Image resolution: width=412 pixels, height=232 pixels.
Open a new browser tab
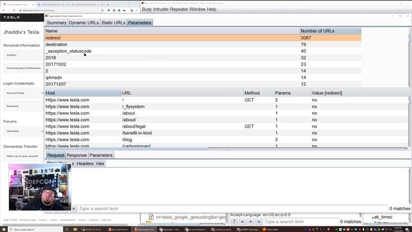(108, 5)
